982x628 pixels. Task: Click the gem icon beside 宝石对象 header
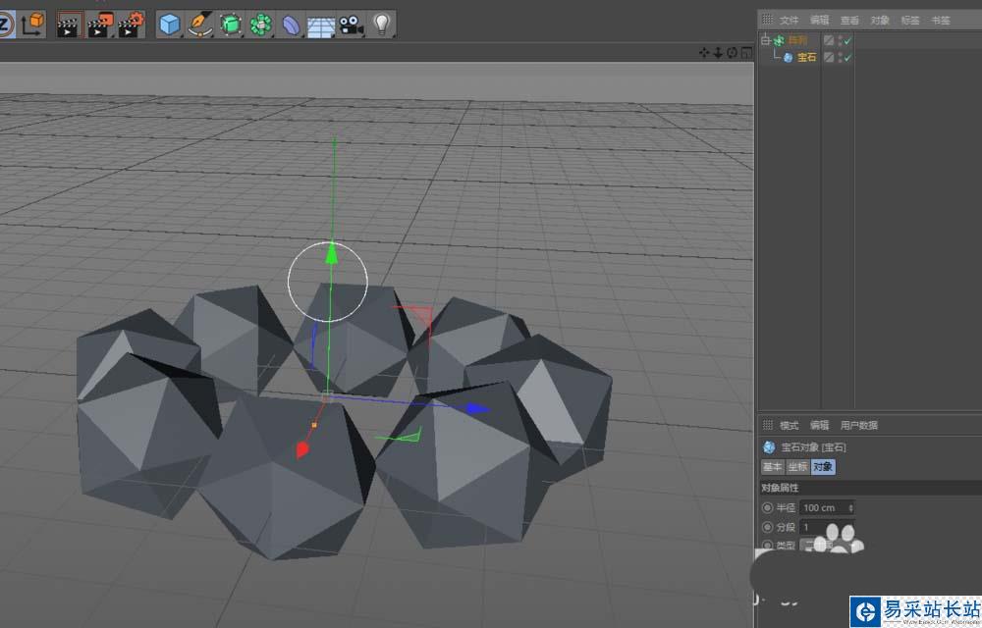click(x=769, y=447)
